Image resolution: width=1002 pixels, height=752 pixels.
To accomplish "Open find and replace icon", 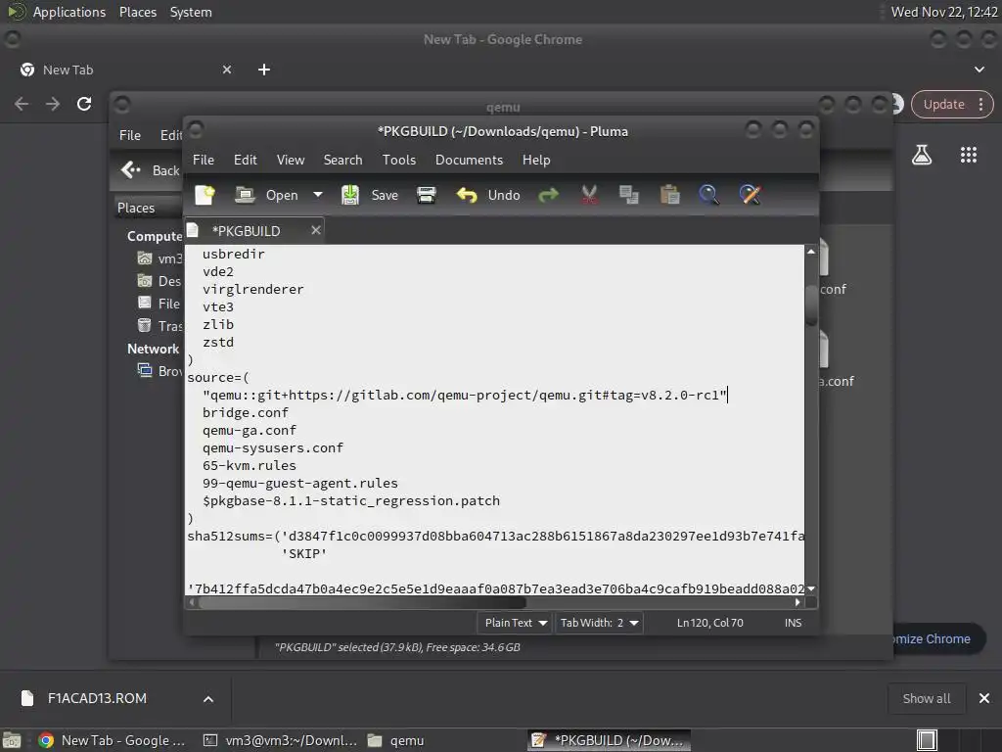I will click(750, 195).
